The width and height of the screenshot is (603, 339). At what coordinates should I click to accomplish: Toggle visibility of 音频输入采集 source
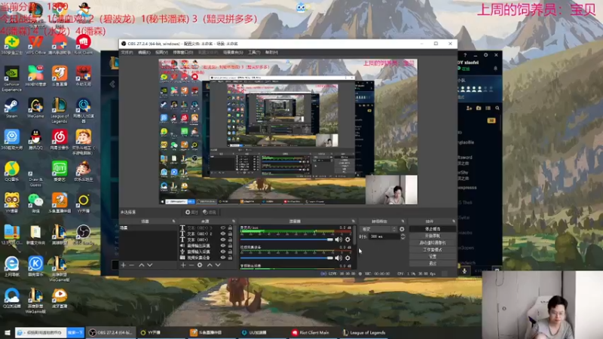point(222,252)
